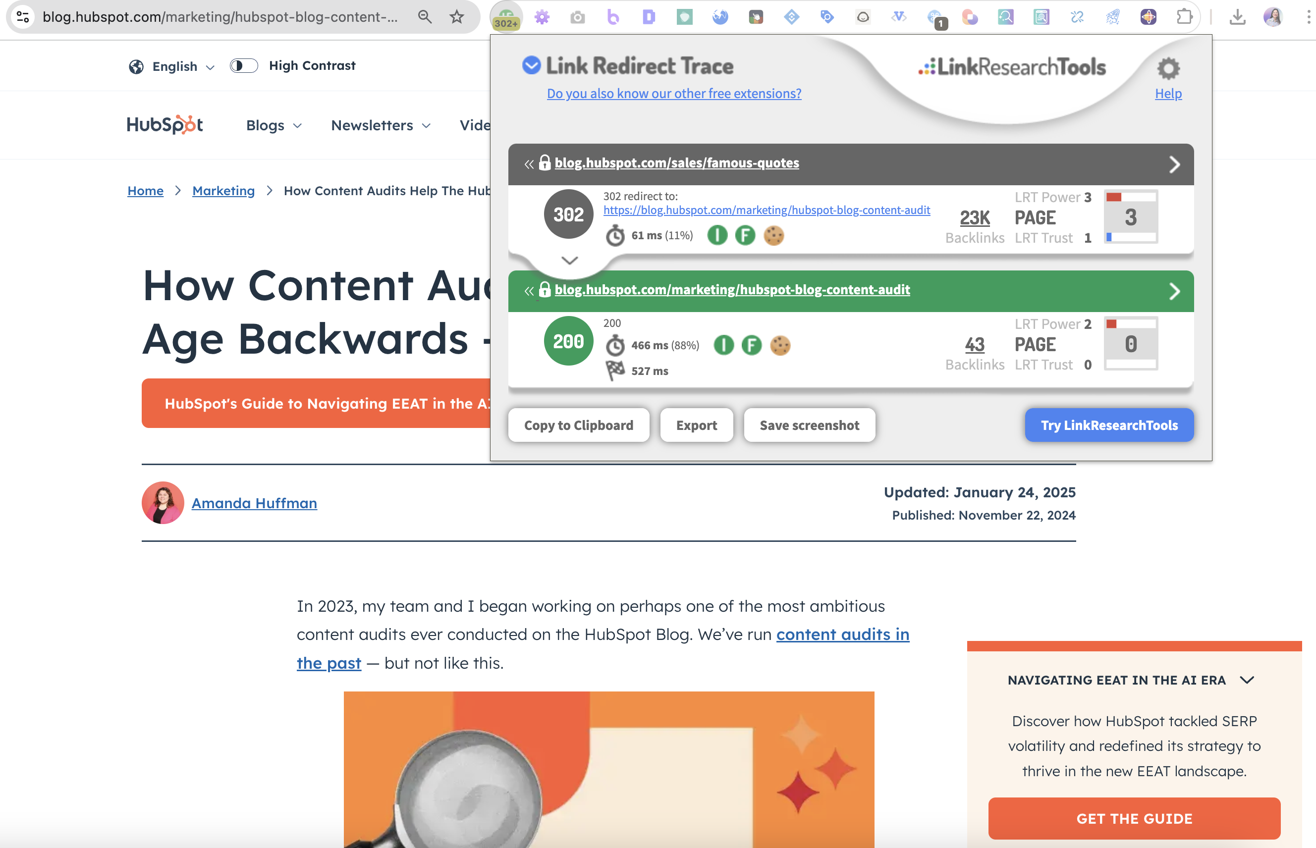
Task: Open the Extensions puzzle piece menu
Action: (1184, 17)
